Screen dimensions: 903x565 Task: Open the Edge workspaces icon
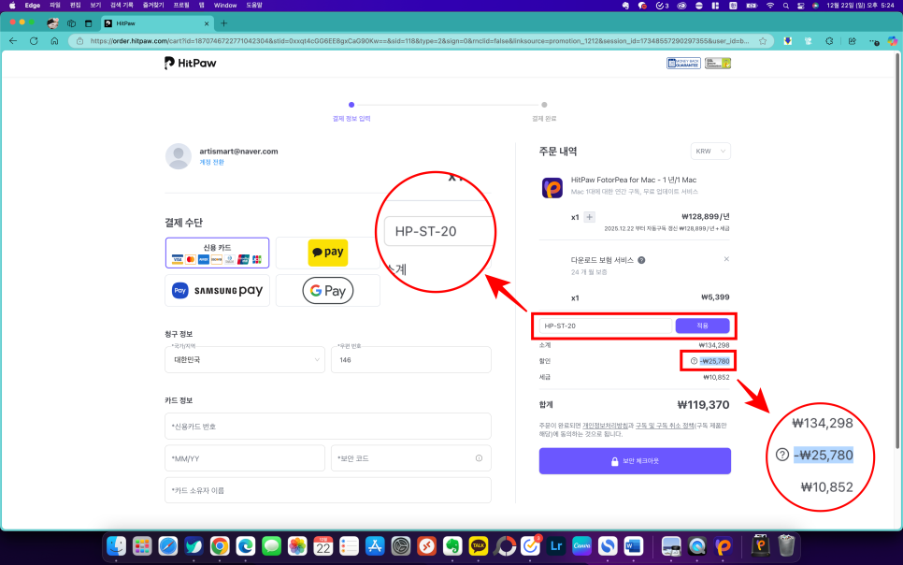[71, 23]
